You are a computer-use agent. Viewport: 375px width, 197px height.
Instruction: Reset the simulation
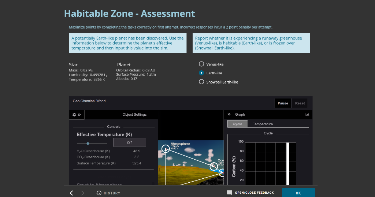pyautogui.click(x=300, y=103)
